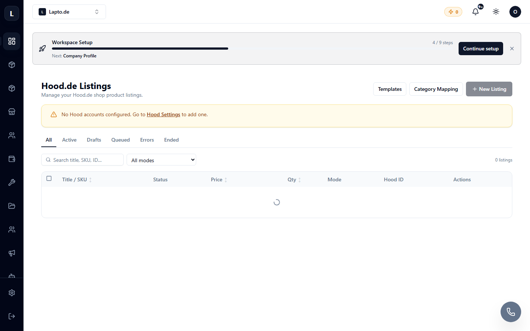Tick the select-all checkbox in the table header

tap(49, 179)
